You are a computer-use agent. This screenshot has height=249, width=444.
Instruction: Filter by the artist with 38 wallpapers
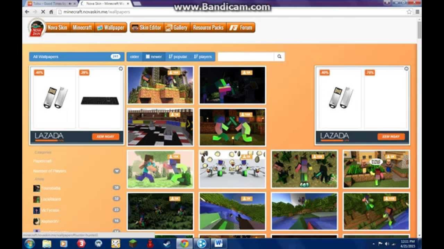click(x=77, y=188)
